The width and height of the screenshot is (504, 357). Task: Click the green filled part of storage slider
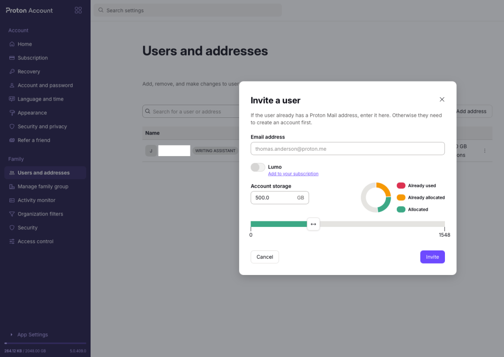[x=279, y=224]
